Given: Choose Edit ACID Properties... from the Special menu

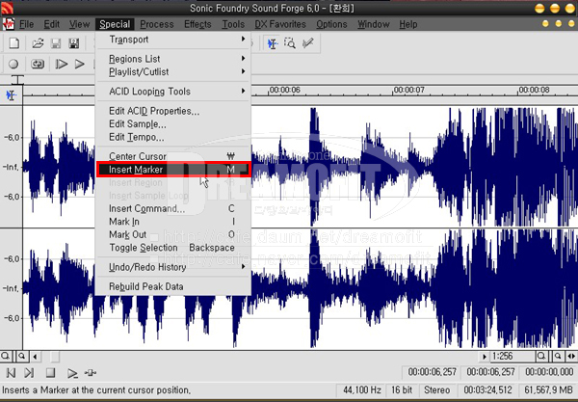Looking at the screenshot, I should click(x=173, y=111).
